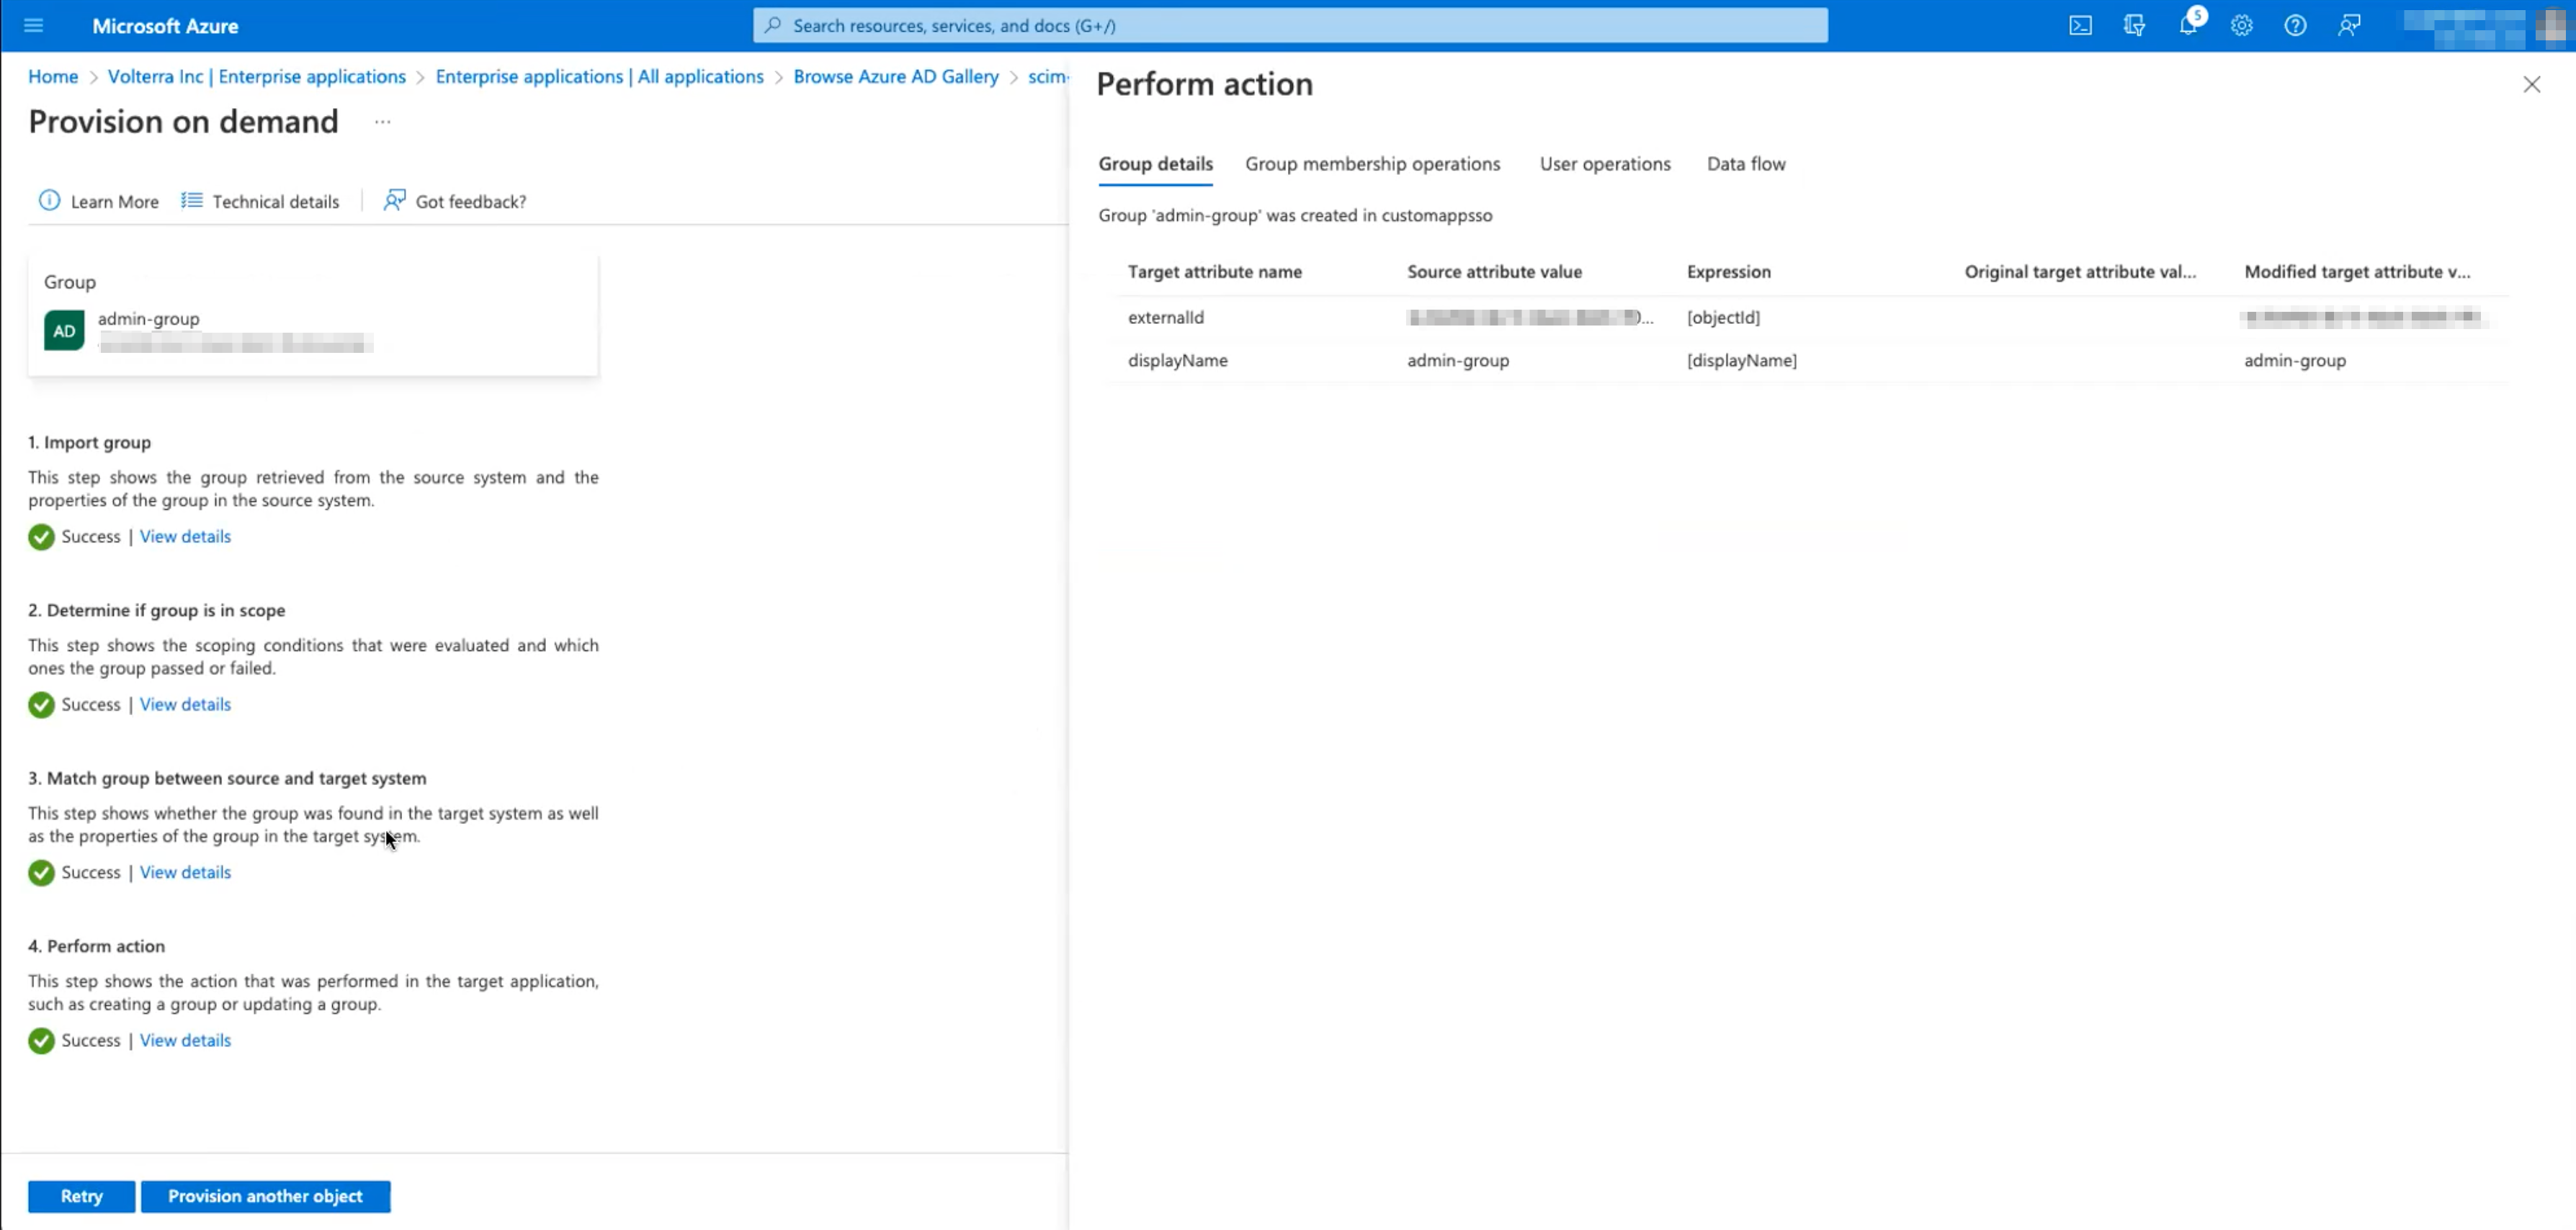
Task: Open the Help menu question mark icon
Action: tap(2296, 25)
